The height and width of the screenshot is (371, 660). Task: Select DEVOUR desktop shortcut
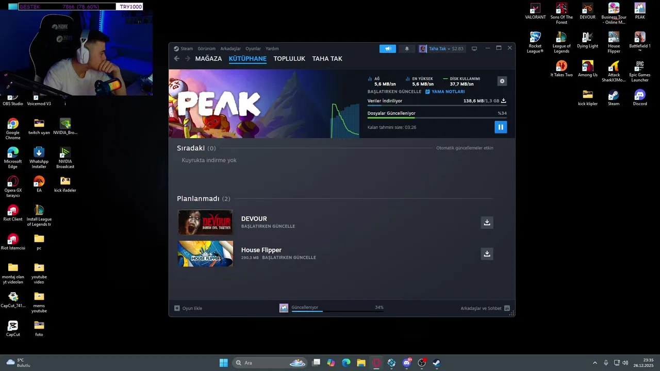coord(587,11)
